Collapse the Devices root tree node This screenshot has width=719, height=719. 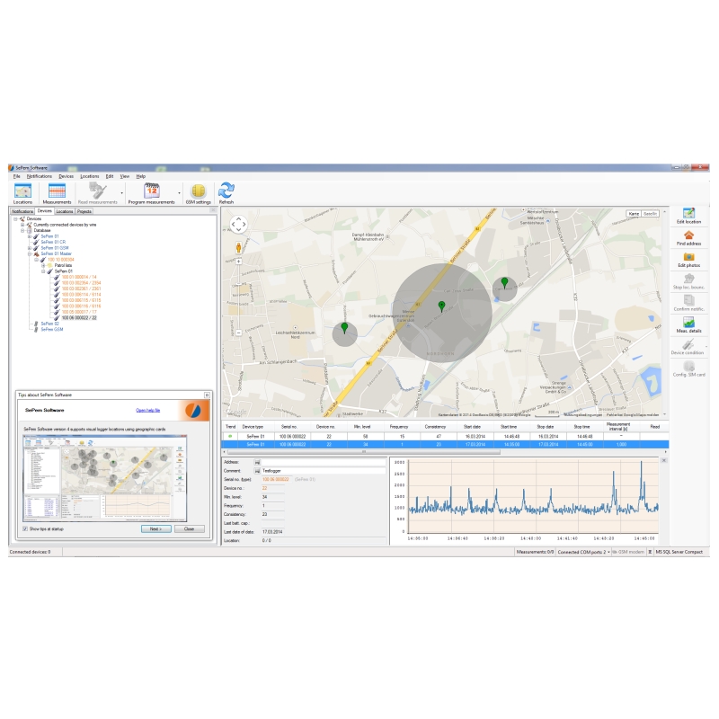tap(15, 219)
